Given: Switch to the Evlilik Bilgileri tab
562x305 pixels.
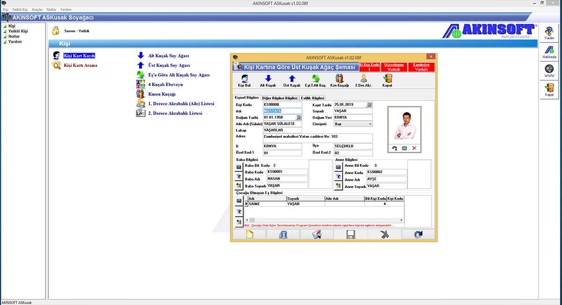Looking at the screenshot, I should click(312, 98).
